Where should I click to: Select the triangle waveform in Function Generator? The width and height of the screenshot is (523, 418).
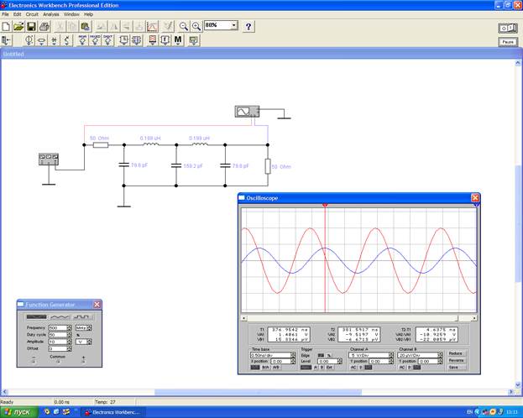tap(60, 316)
